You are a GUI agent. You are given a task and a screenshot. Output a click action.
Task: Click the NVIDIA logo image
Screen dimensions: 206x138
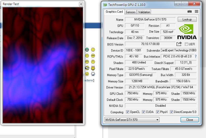(x=187, y=32)
